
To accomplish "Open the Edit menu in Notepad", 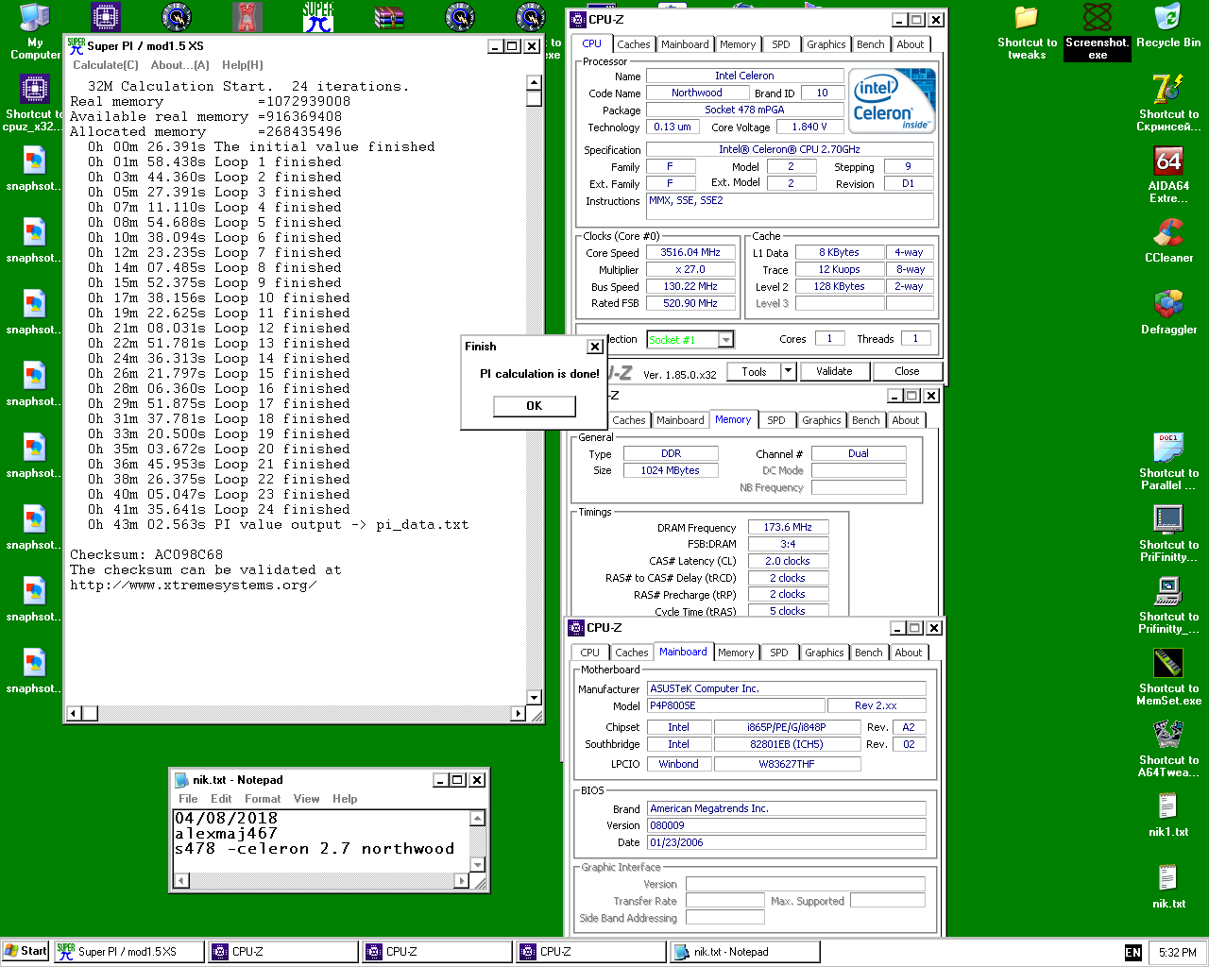I will pyautogui.click(x=221, y=799).
